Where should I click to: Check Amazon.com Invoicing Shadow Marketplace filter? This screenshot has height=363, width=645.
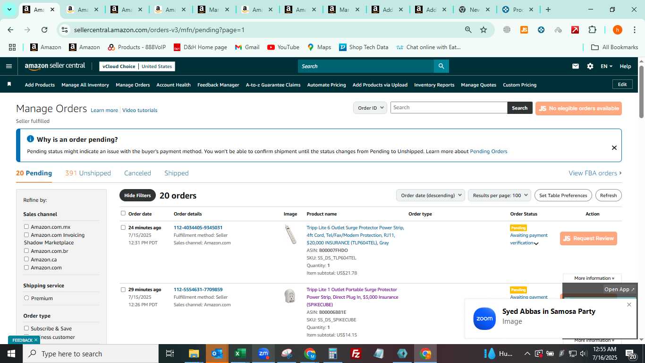pos(26,235)
